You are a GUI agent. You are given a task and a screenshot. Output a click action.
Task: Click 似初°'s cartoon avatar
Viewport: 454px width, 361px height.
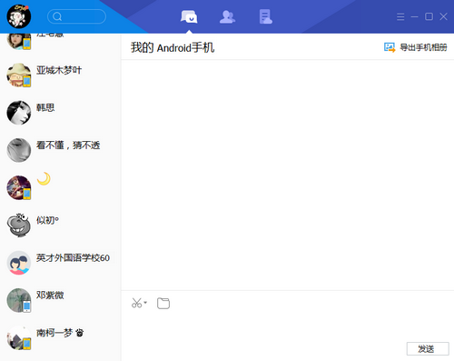click(19, 226)
